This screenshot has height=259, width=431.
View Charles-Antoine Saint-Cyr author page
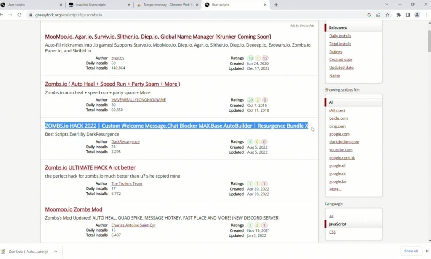click(x=133, y=225)
